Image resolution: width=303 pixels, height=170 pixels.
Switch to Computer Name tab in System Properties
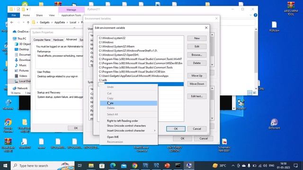coord(42,40)
